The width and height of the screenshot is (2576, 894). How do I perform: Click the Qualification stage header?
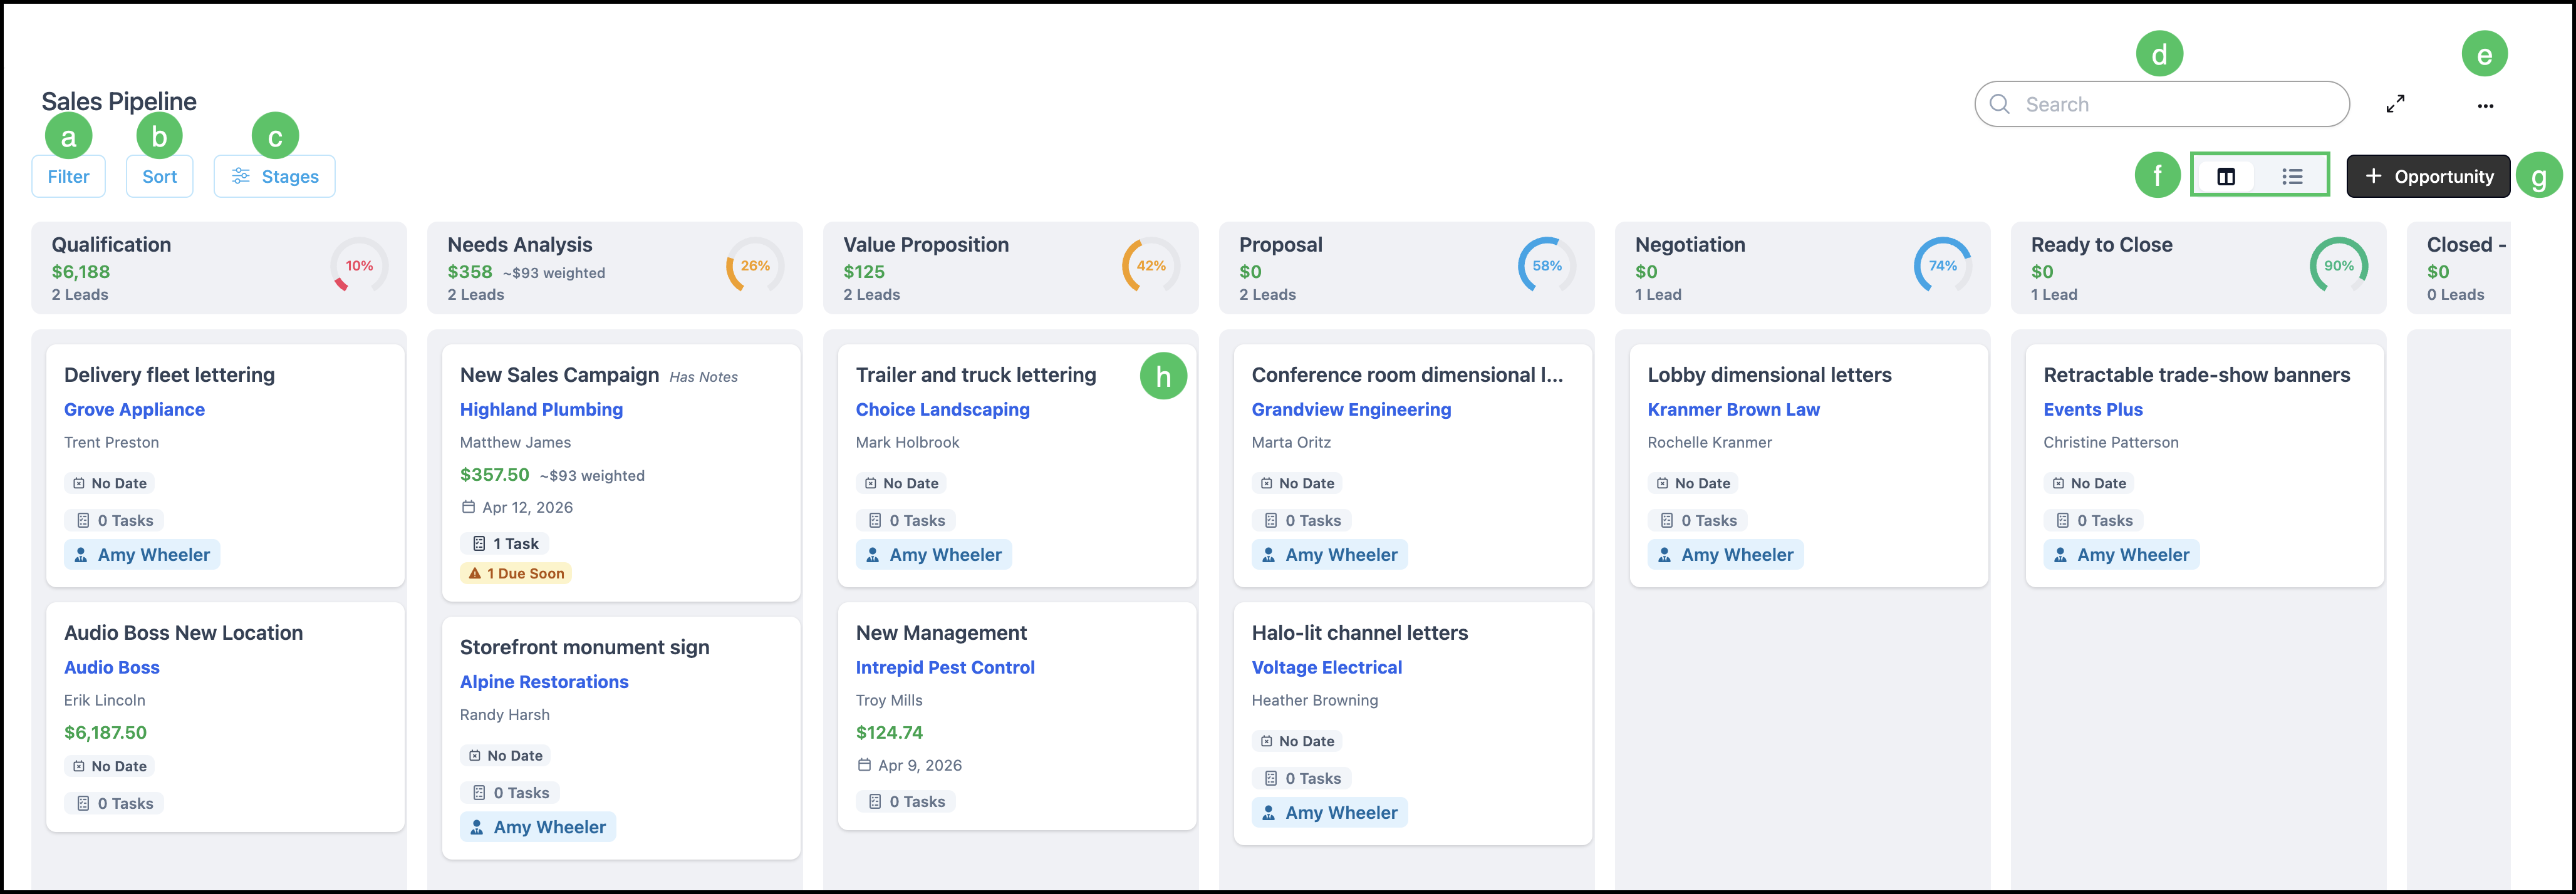[x=219, y=268]
